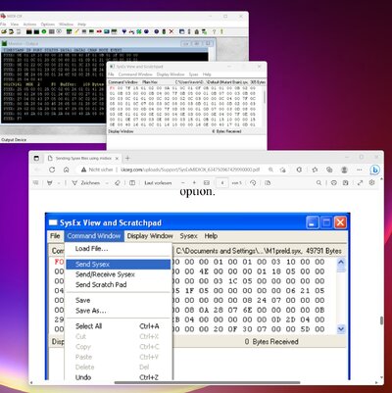Viewport: 392px width, 393px height.
Task: Click the red X icon in MIDI-OX toolbar
Action: point(171,31)
